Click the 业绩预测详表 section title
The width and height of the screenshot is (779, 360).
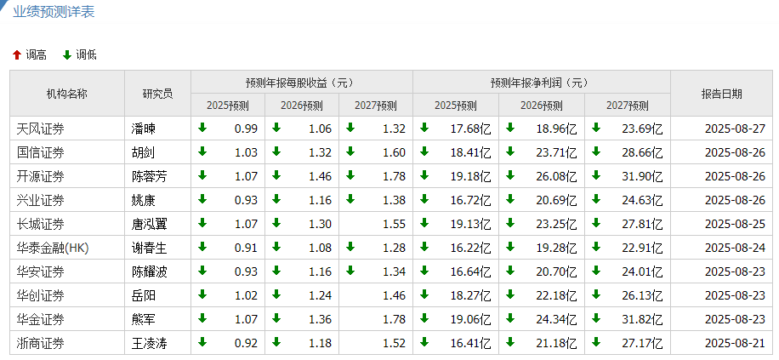(53, 12)
